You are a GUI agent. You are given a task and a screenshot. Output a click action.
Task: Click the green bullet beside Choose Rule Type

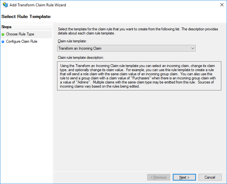[x=3, y=34]
